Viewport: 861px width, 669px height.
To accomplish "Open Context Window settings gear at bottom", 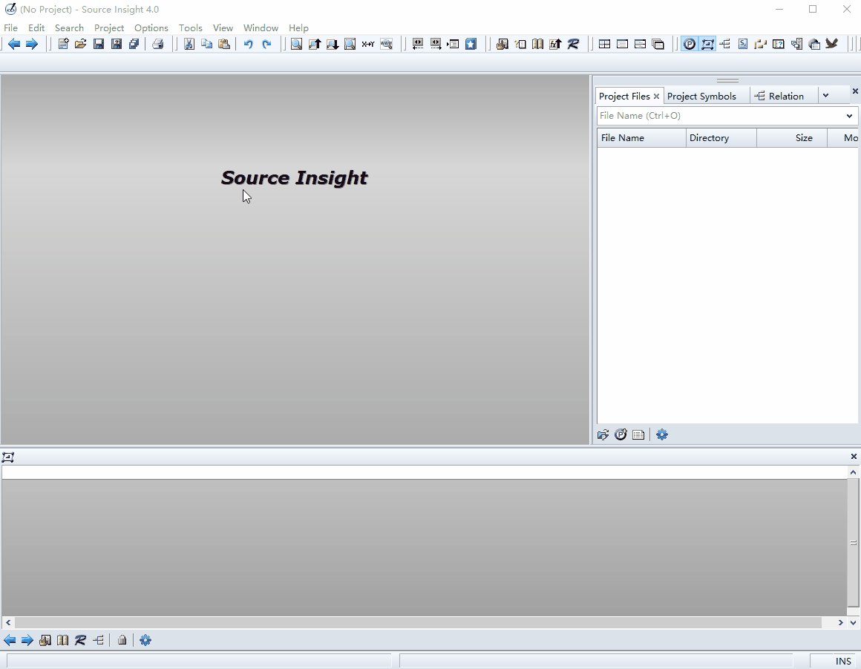I will click(x=145, y=640).
